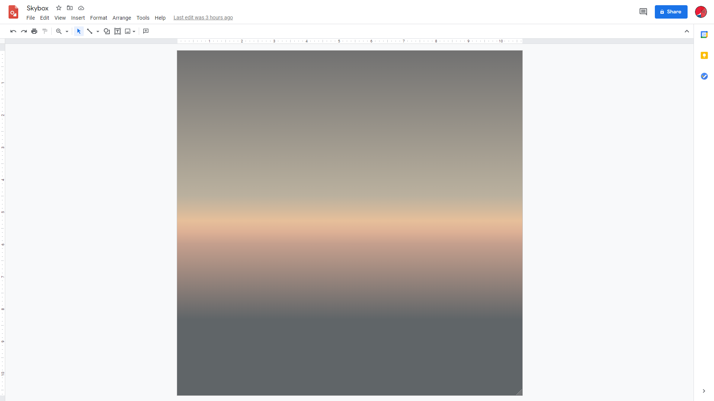Insert a Text box

[x=118, y=31]
